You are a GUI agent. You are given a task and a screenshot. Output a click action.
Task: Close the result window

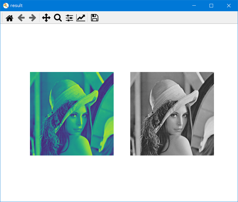pos(229,6)
